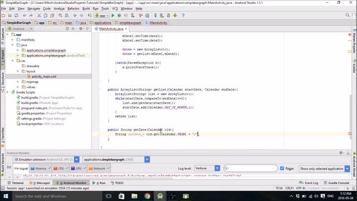357x201 pixels.
Task: Click the SDK Manager icon
Action: pos(168,16)
